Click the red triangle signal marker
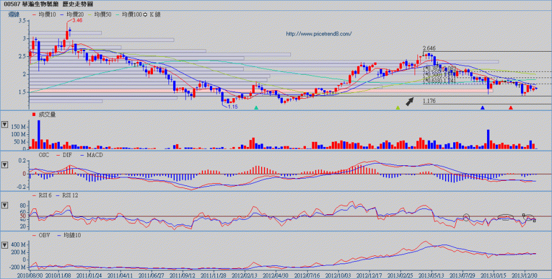 click(x=511, y=107)
